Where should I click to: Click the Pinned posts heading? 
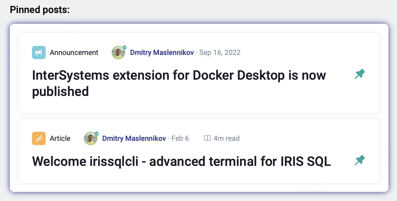pos(40,10)
